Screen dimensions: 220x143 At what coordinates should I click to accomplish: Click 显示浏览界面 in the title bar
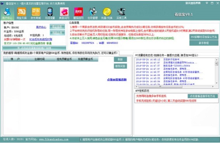tap(193, 3)
